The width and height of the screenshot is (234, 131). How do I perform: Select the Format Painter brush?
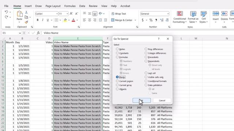point(26,22)
